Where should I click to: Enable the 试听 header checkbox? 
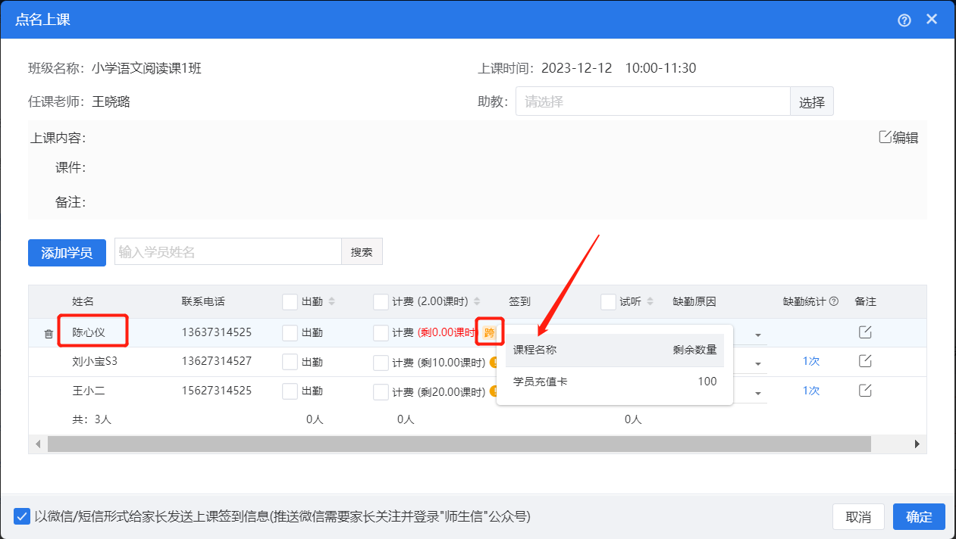tap(608, 301)
